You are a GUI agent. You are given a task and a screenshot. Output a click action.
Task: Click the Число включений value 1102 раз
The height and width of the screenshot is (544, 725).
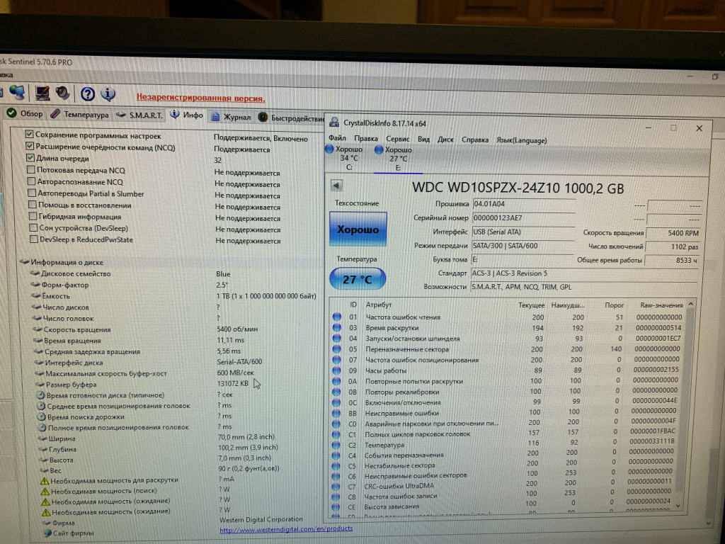673,246
